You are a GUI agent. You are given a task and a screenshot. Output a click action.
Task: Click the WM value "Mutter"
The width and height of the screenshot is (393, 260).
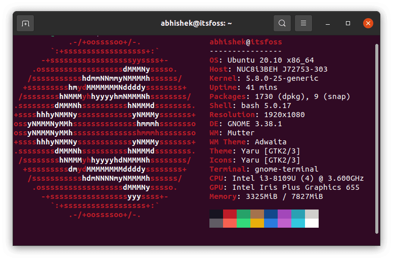241,133
